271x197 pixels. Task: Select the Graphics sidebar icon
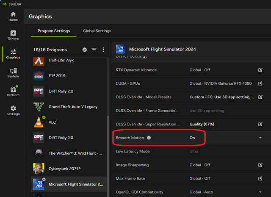coord(13,54)
